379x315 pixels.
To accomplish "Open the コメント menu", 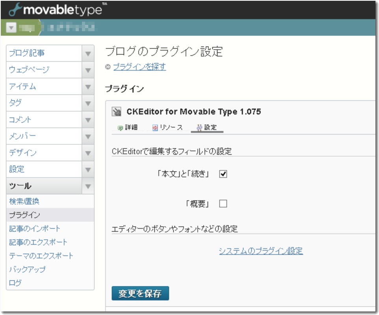I will pyautogui.click(x=44, y=120).
